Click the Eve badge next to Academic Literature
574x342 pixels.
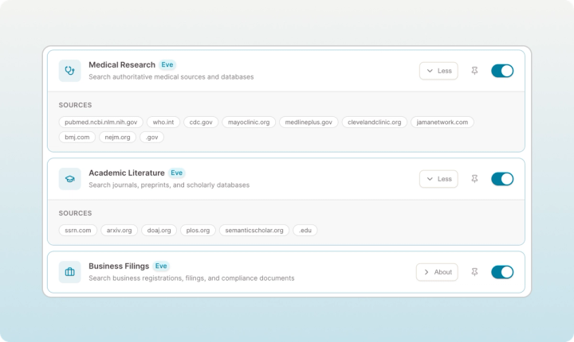point(176,173)
